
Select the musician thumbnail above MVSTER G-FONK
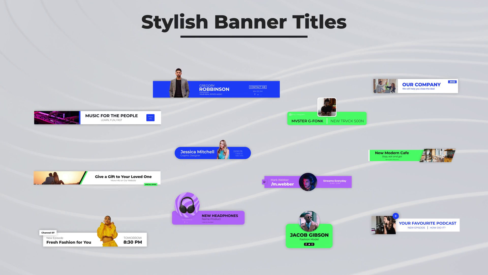point(327,107)
